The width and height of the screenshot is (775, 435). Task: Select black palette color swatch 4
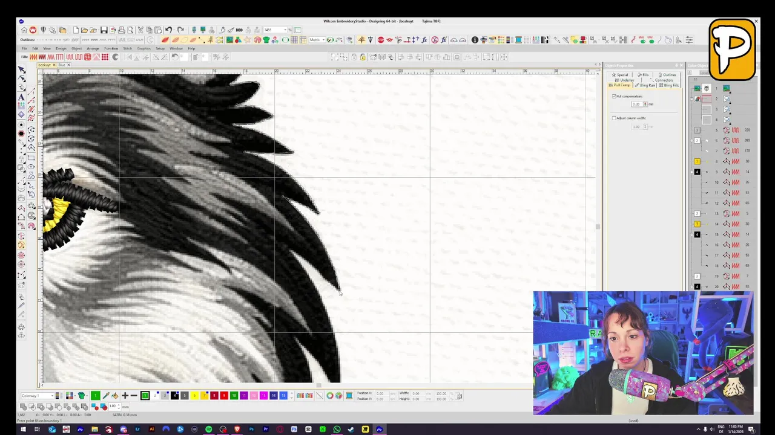tap(174, 396)
